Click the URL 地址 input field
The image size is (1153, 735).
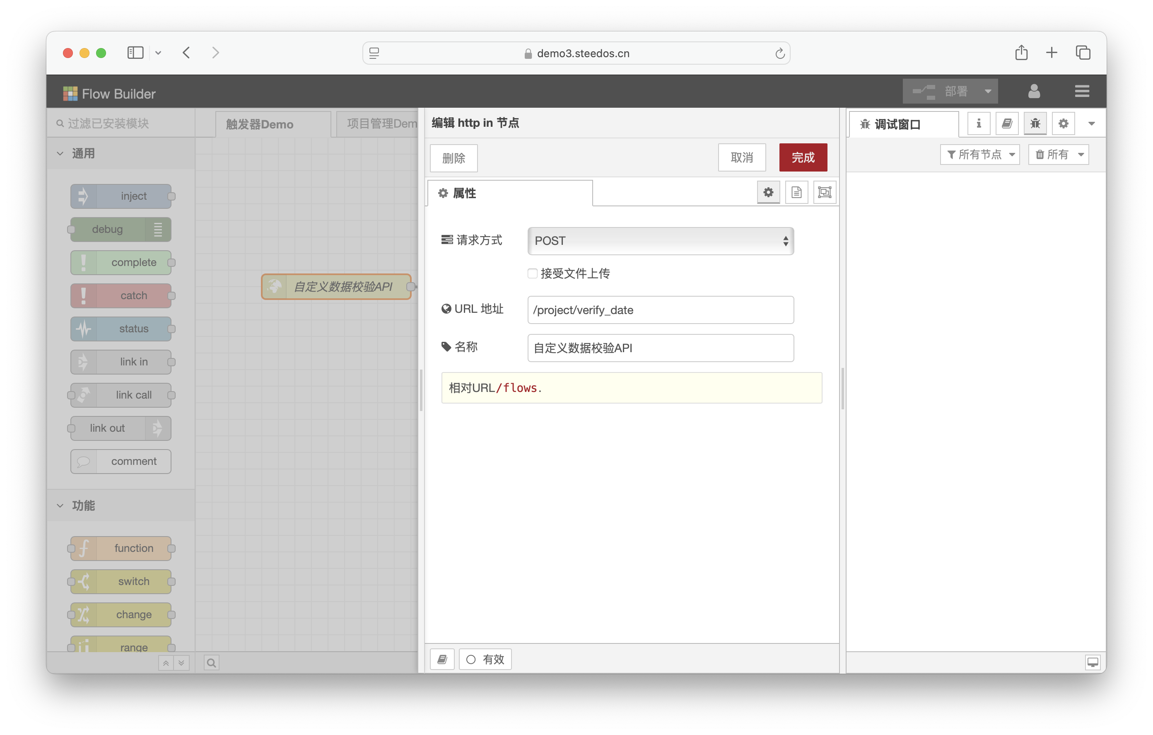(660, 309)
